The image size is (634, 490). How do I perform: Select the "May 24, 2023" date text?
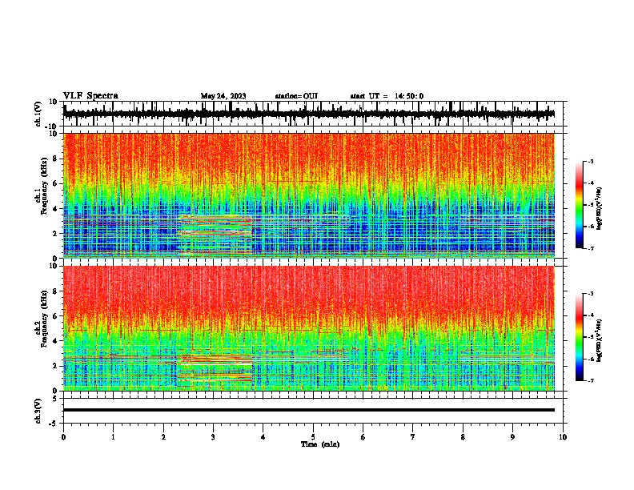(223, 96)
